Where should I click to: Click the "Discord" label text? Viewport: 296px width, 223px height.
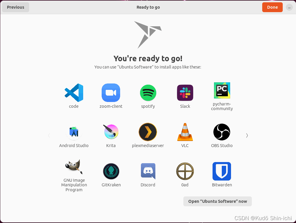[x=148, y=185]
